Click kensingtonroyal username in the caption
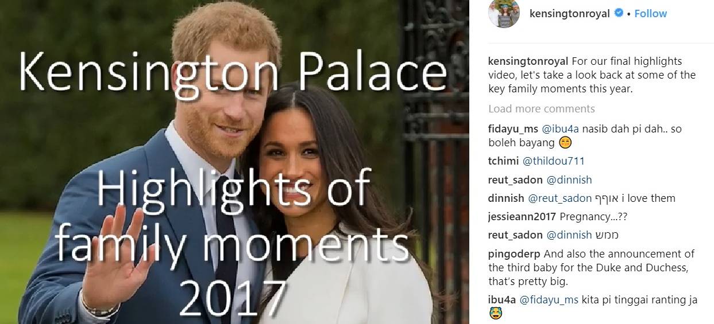 pyautogui.click(x=528, y=61)
